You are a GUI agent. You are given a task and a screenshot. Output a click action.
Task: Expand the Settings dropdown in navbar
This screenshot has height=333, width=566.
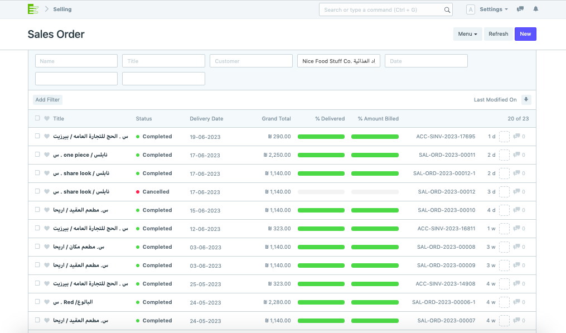[x=494, y=9]
